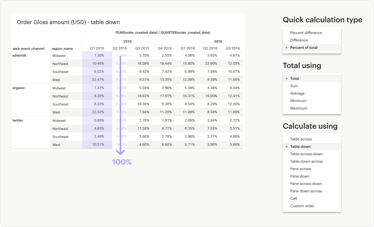The width and height of the screenshot is (374, 227).
Task: Pick Total in the Total using list
Action: point(294,79)
